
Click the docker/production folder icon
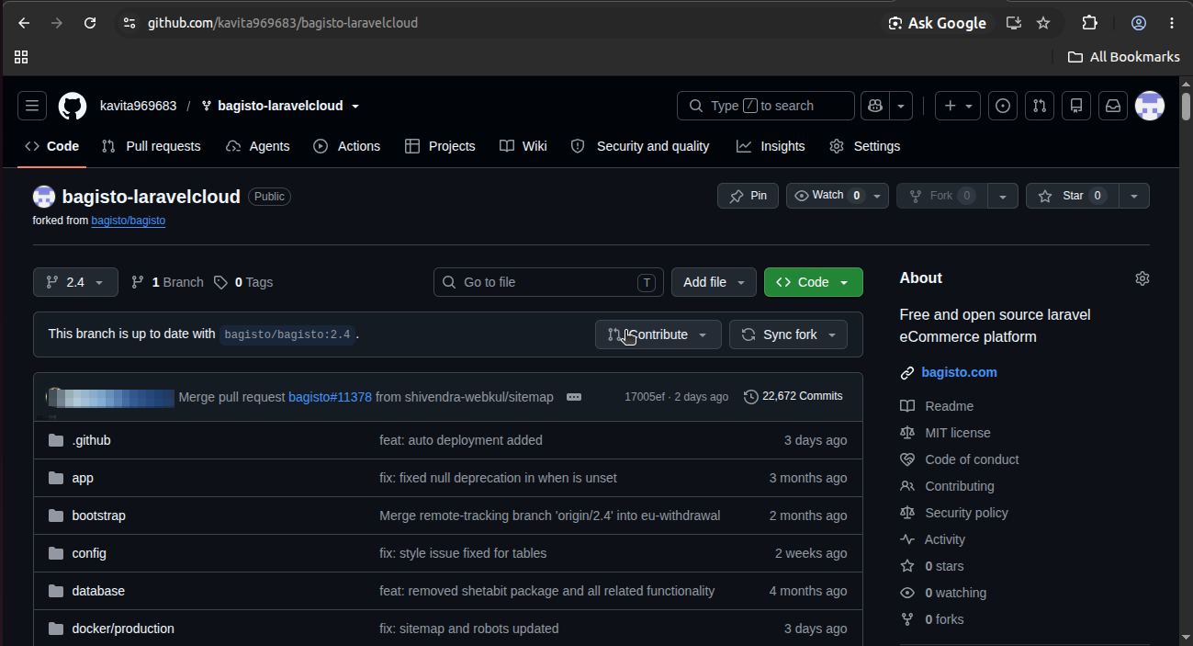56,629
